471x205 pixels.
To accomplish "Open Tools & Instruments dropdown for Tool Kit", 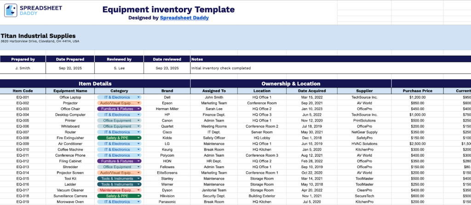I will 138,178.
